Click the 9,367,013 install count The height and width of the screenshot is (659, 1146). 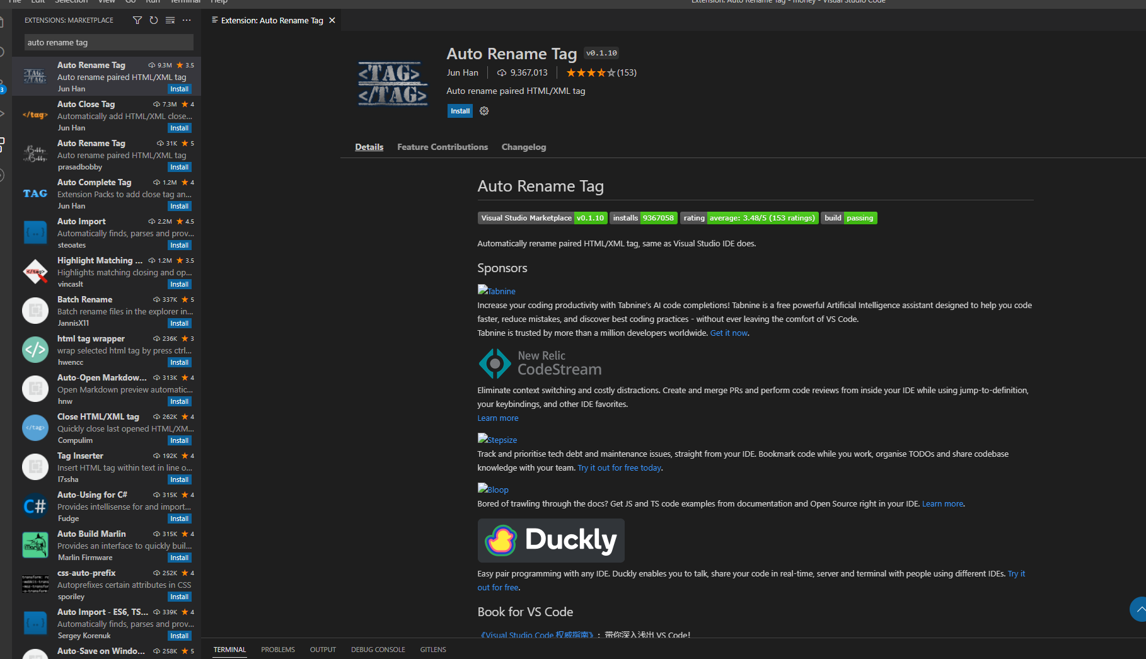[523, 72]
